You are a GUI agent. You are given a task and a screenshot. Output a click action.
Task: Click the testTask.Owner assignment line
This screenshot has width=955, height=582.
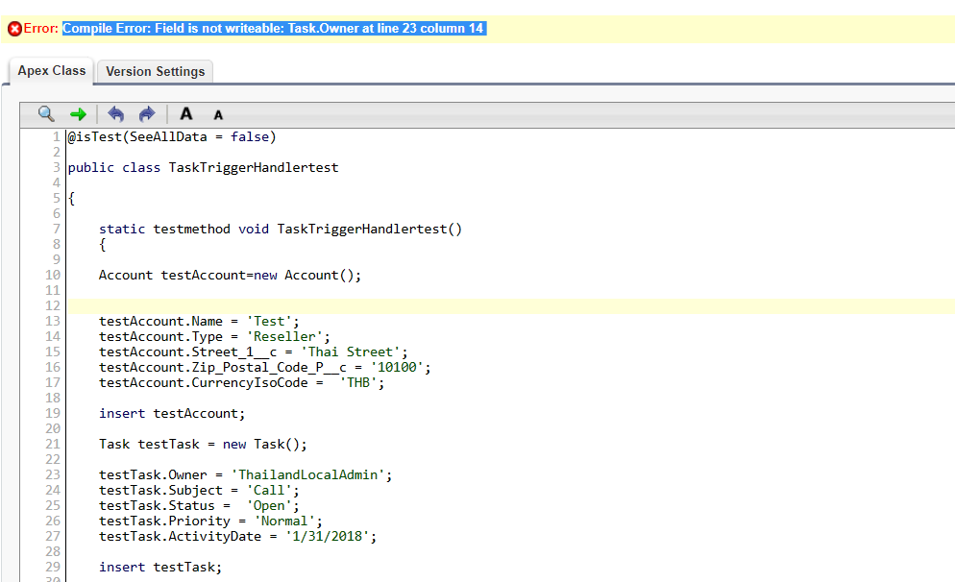click(x=245, y=474)
